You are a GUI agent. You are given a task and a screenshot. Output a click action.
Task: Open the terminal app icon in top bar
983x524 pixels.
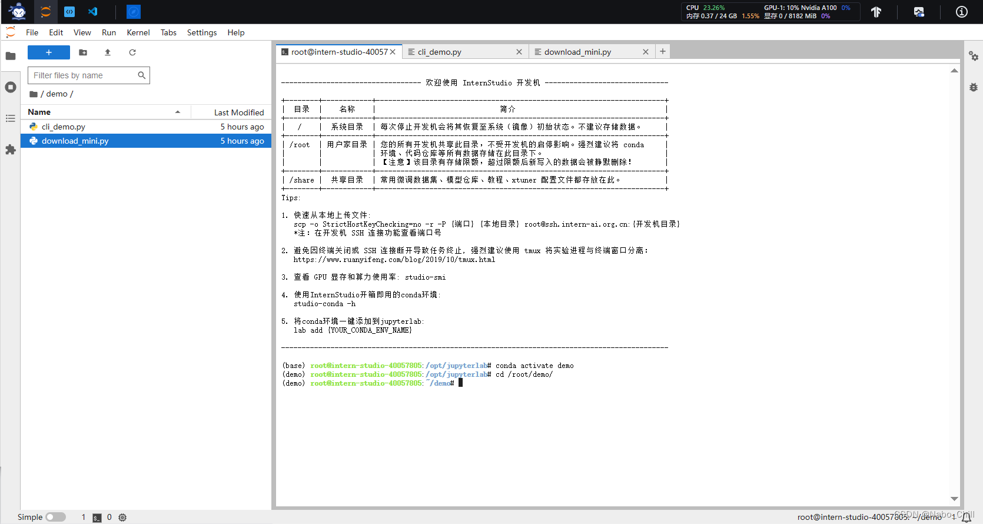click(x=69, y=11)
